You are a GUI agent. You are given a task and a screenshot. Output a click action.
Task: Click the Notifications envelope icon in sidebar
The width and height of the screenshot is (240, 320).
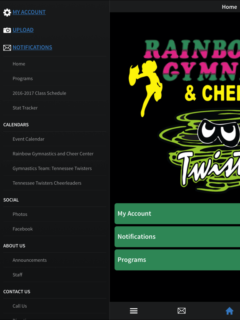coord(7,48)
